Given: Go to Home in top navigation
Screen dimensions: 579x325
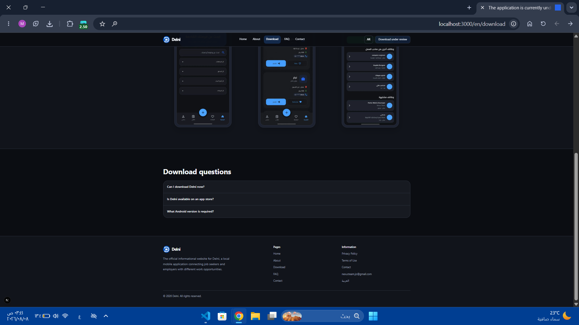Looking at the screenshot, I should (243, 39).
